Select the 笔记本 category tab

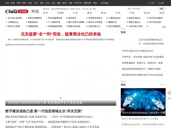coord(147,13)
